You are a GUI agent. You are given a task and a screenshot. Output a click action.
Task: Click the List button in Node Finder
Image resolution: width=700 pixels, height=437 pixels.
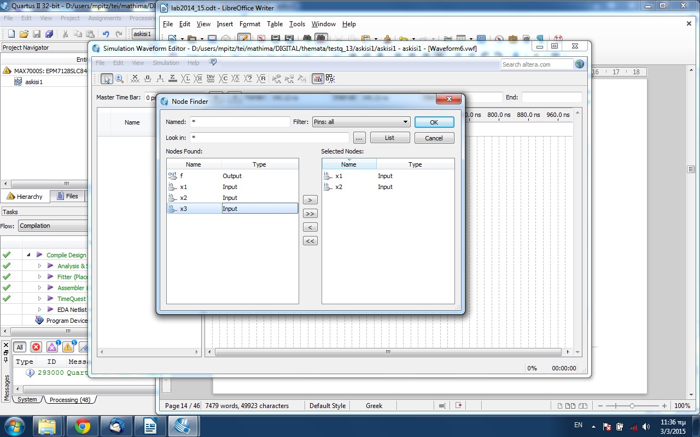click(389, 138)
